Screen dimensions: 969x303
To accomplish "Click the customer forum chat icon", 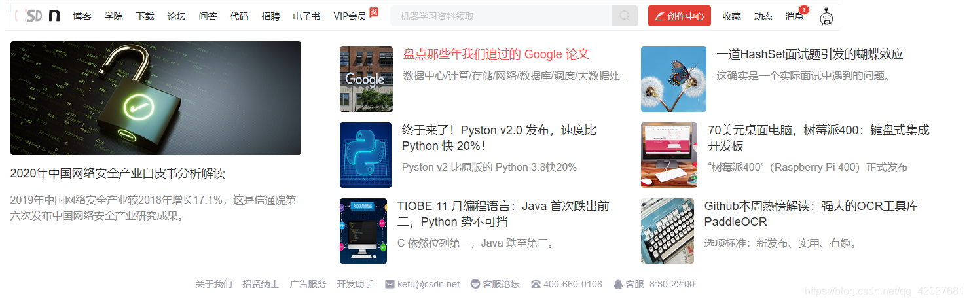I will 475,284.
